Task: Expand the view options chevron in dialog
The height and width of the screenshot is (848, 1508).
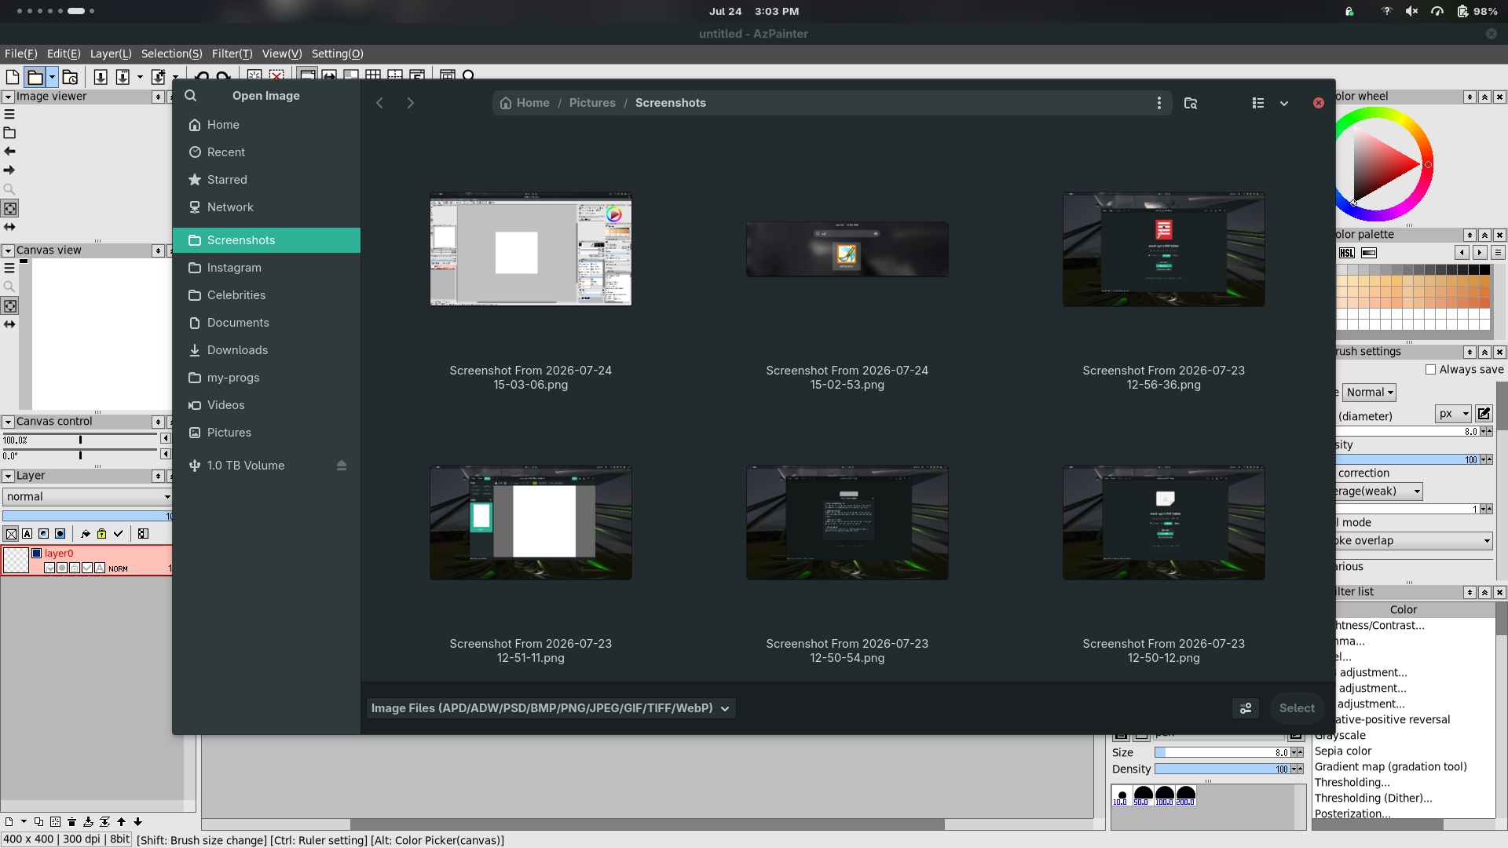Action: coord(1284,103)
